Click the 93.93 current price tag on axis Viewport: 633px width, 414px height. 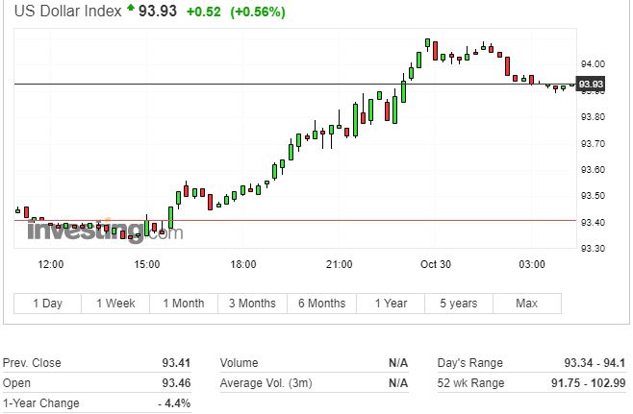[591, 85]
